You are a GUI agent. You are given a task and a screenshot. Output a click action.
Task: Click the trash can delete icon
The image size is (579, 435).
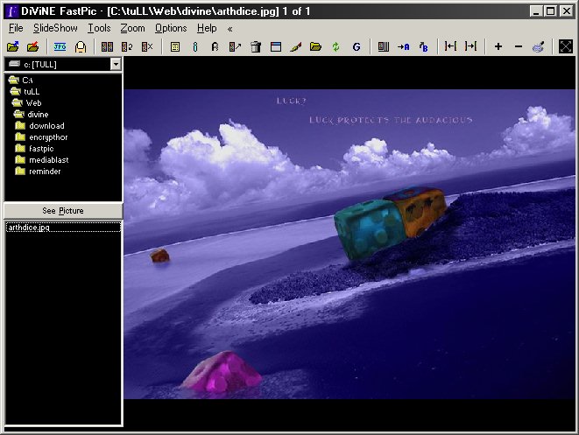[255, 46]
